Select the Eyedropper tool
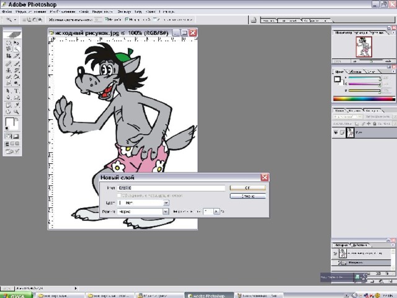397x298 pixels. (16, 105)
